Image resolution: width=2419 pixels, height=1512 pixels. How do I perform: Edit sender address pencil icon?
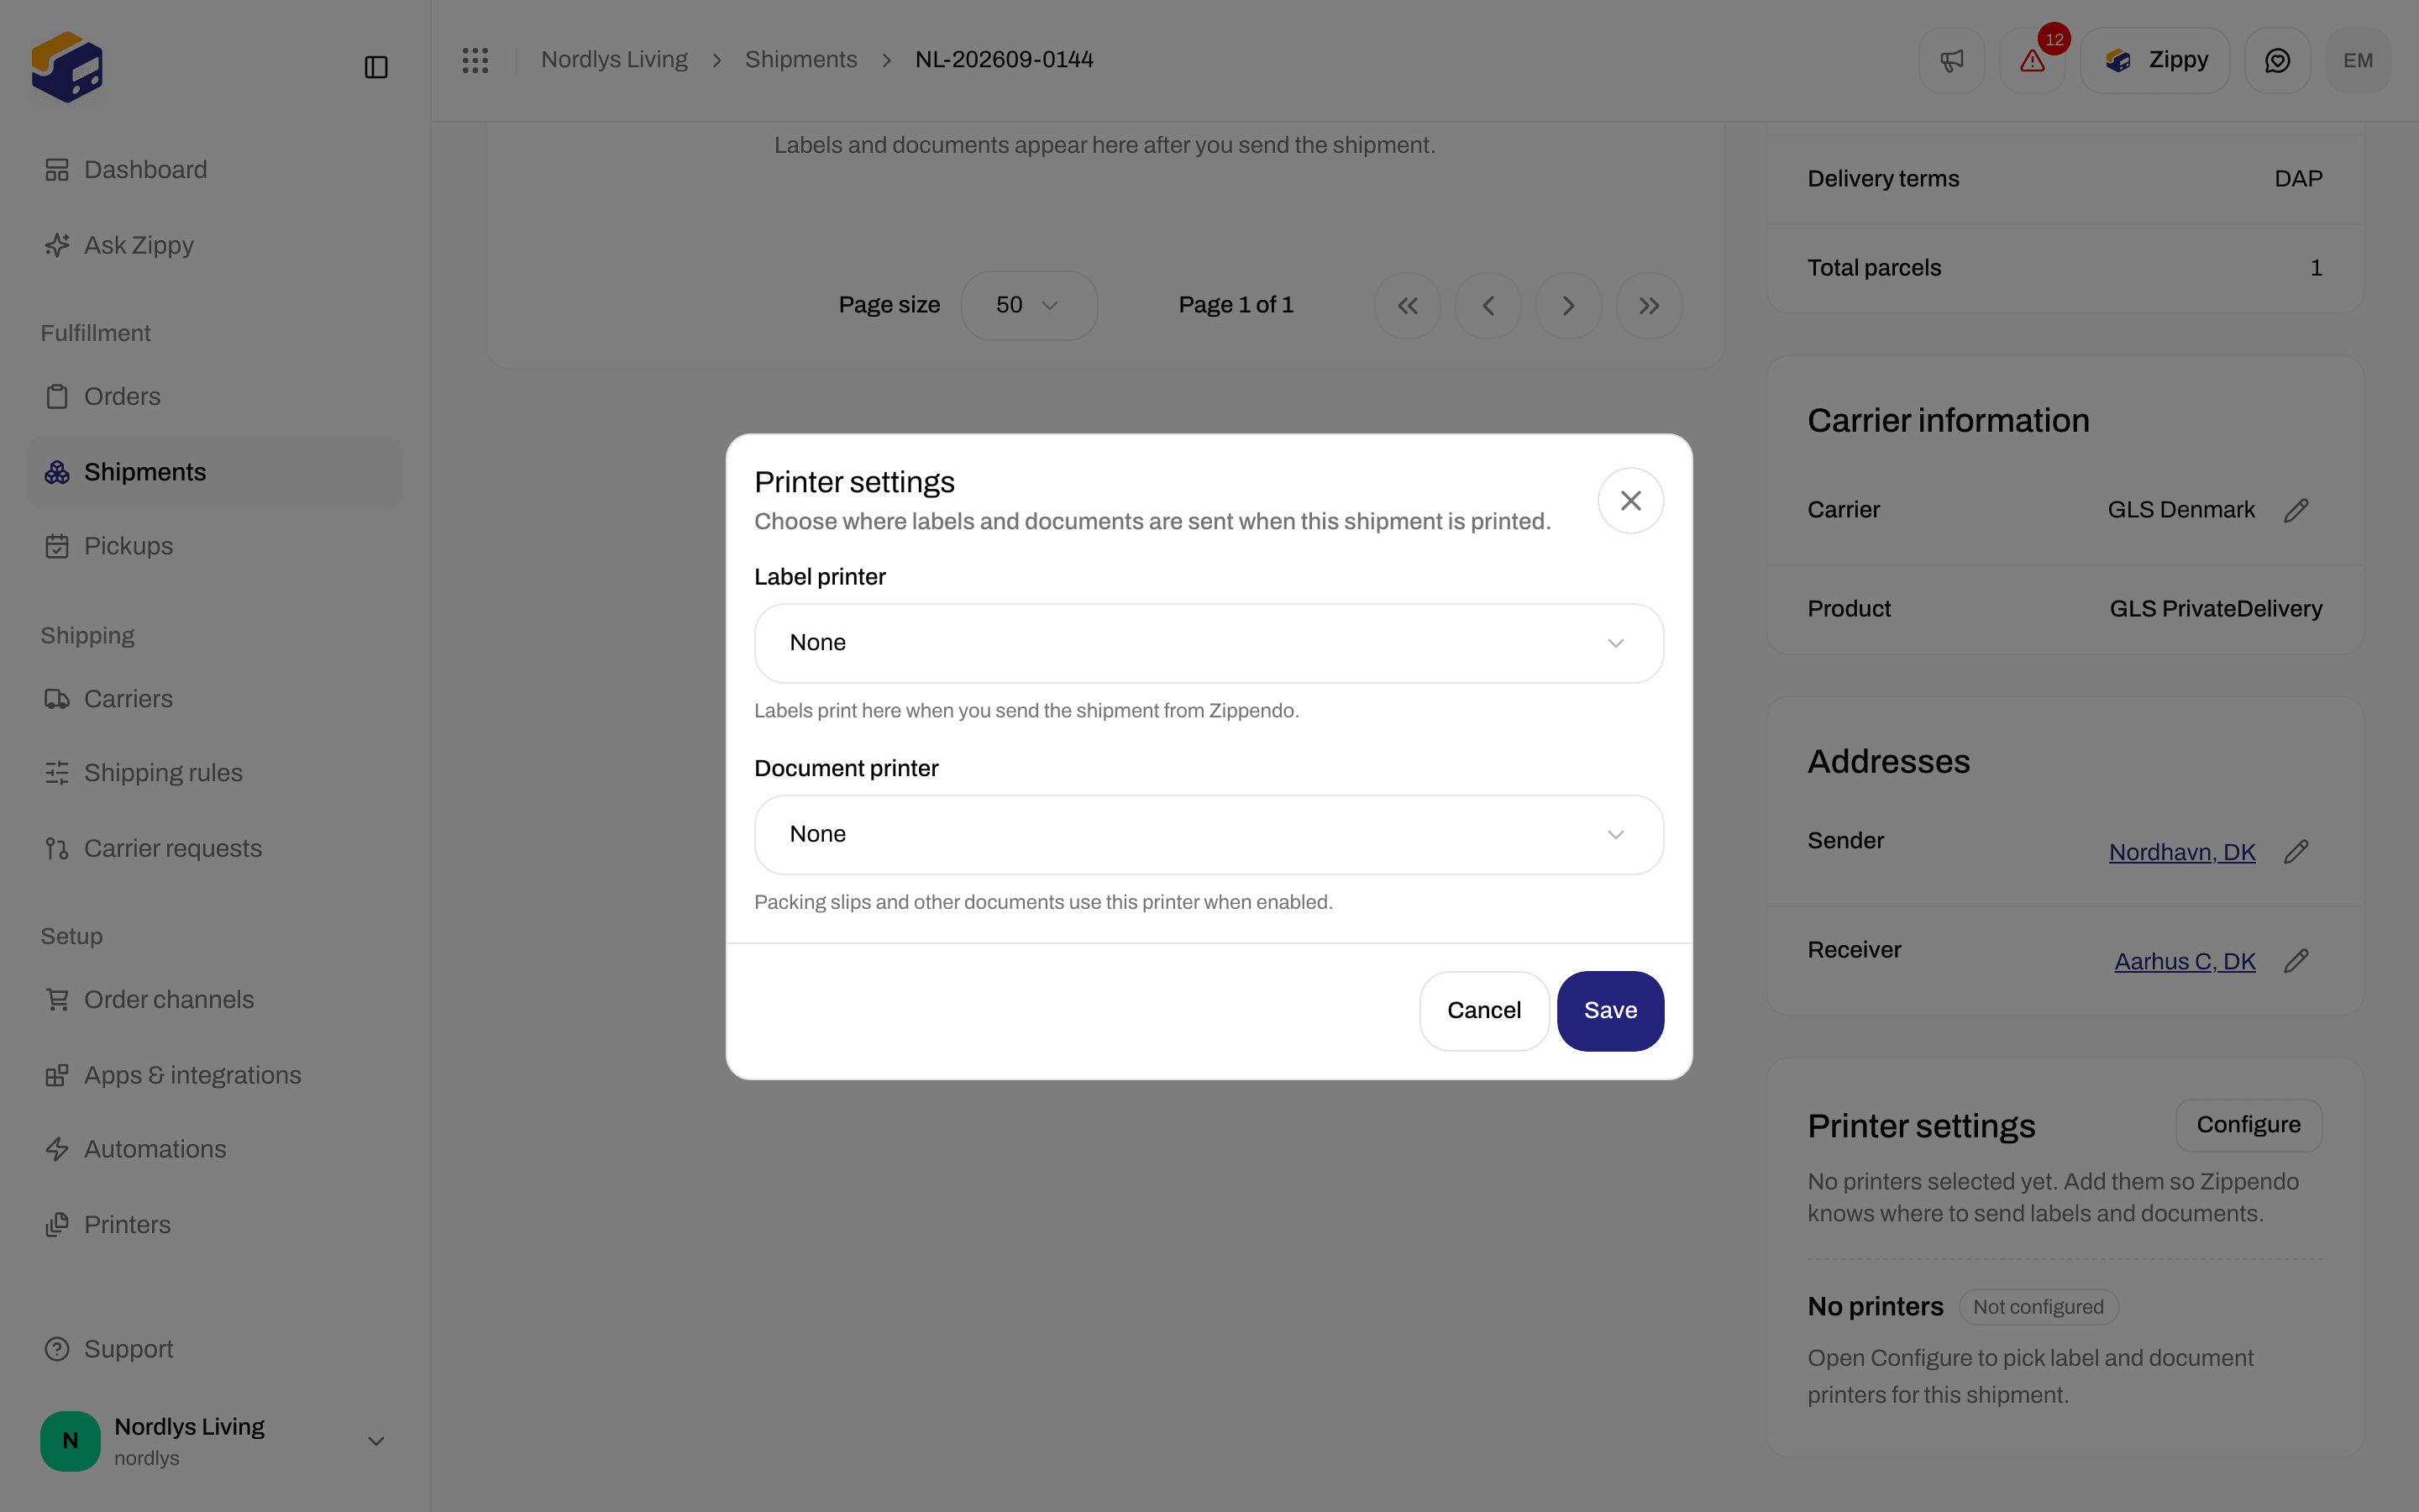tap(2296, 851)
